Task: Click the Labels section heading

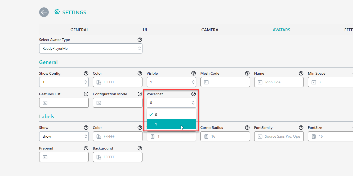Action: point(47,117)
